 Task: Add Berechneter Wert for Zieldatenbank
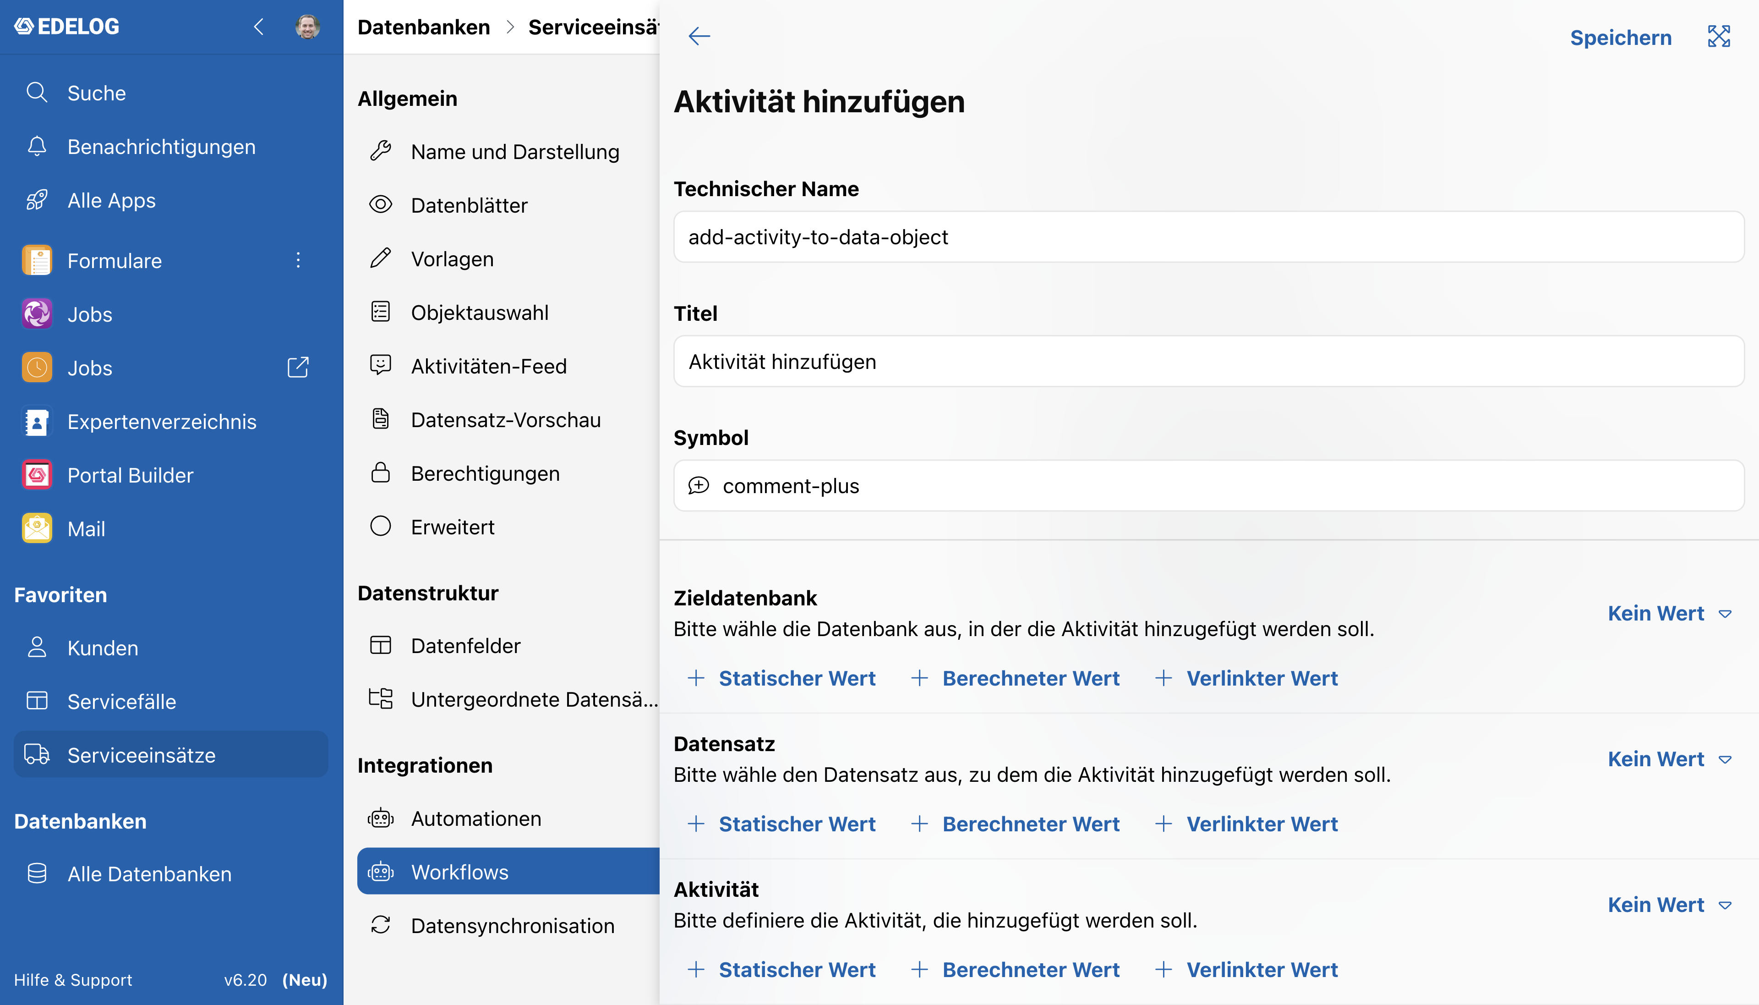[1015, 678]
